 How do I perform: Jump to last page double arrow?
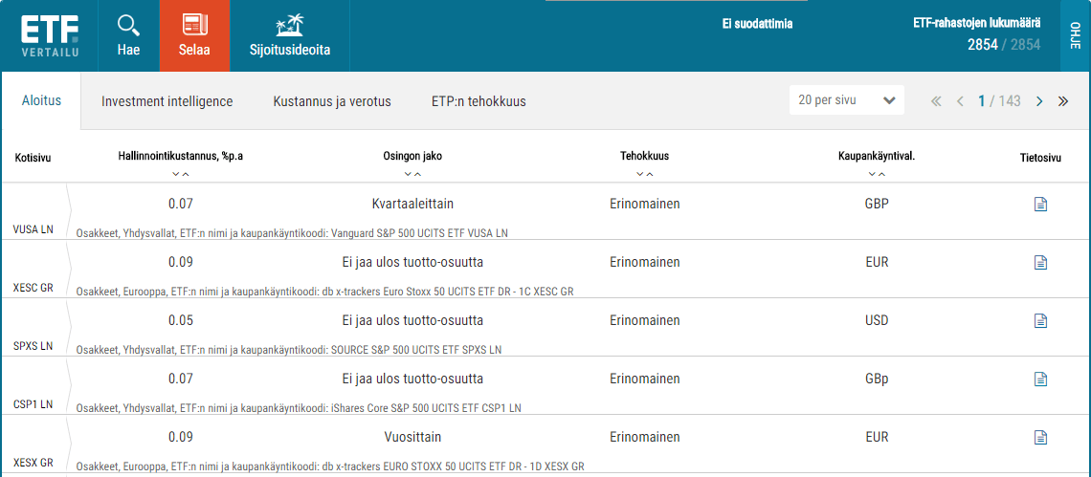[x=1063, y=101]
